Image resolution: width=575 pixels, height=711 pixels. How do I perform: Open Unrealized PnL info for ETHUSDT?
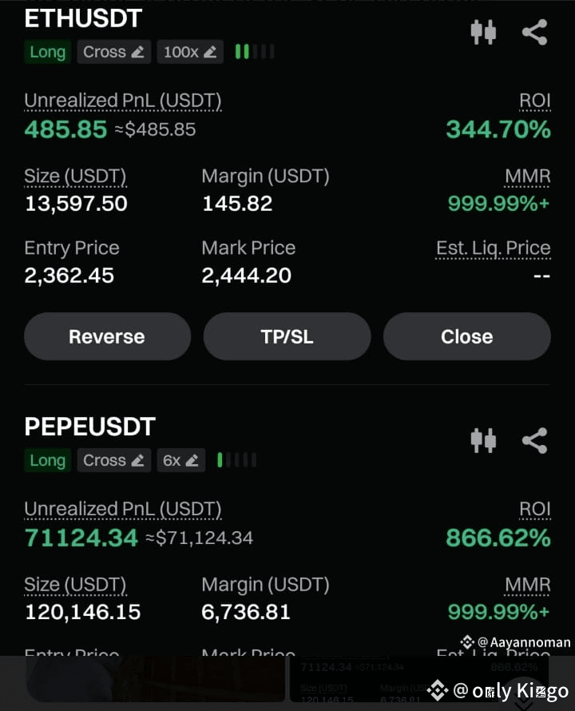point(123,101)
